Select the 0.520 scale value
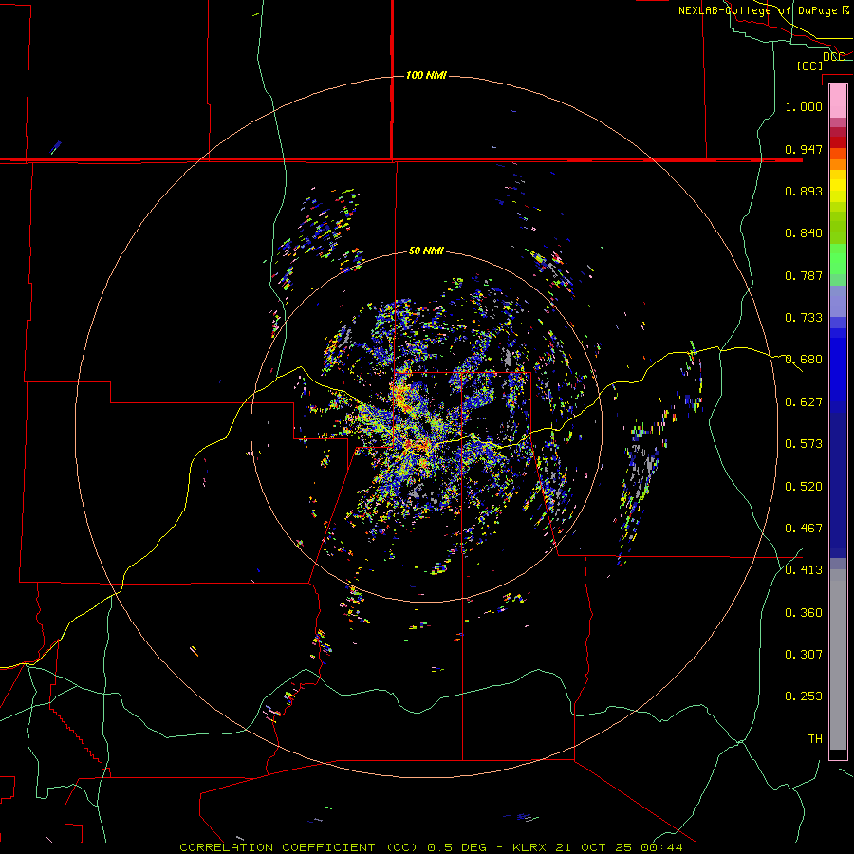Screen dimensions: 854x854 tap(804, 487)
